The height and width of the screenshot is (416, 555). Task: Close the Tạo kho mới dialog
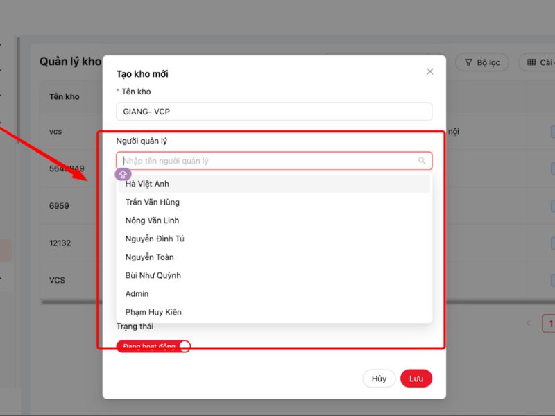430,71
